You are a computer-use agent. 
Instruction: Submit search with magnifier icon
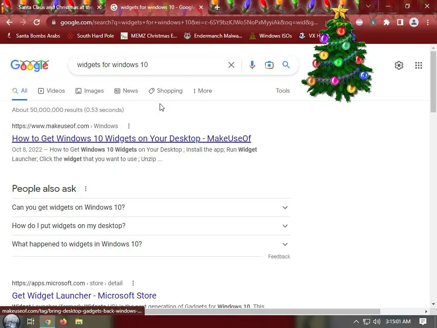[x=286, y=65]
